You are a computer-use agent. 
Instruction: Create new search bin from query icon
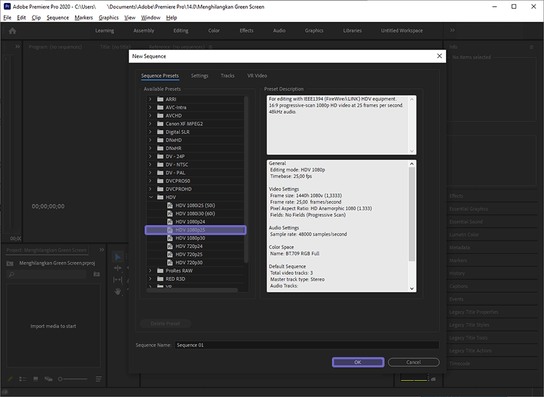point(97,274)
